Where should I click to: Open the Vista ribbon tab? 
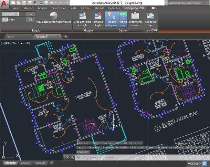[74, 8]
